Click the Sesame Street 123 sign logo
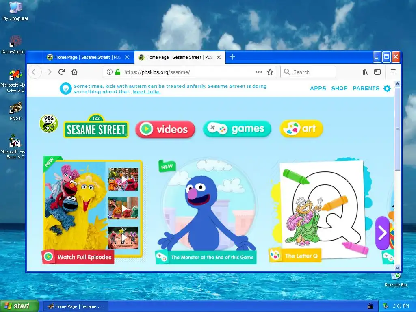Viewport: 416px width, 312px height. 96,126
